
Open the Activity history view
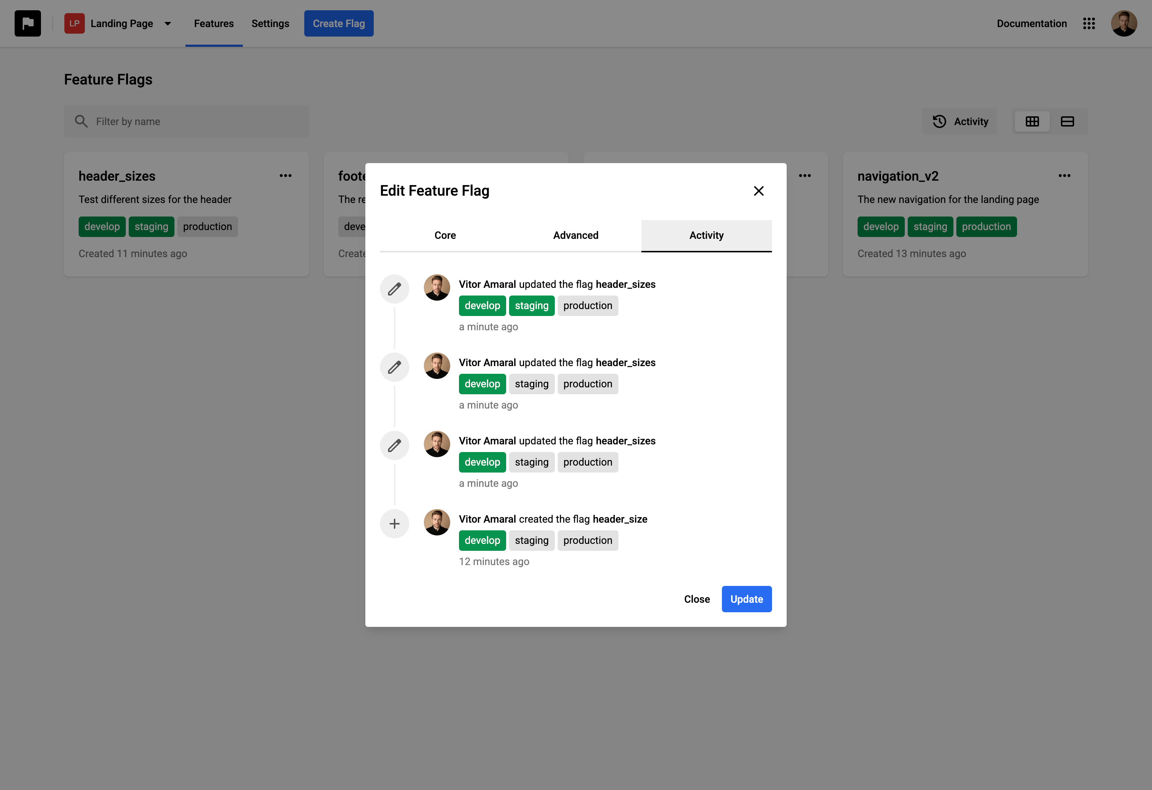coord(960,121)
